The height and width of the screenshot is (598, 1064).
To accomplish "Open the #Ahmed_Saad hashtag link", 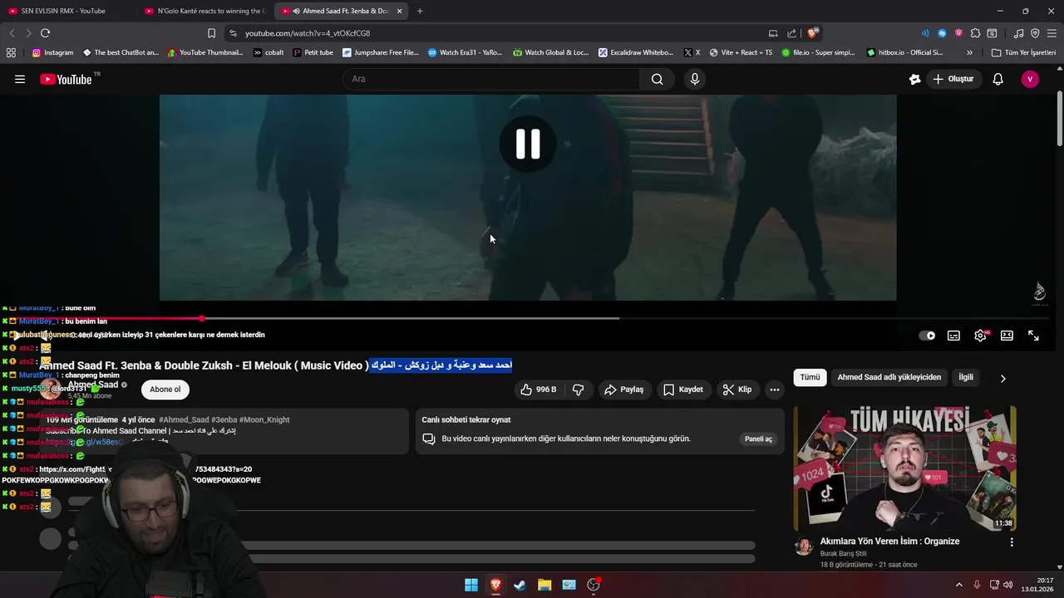I will 184,419.
